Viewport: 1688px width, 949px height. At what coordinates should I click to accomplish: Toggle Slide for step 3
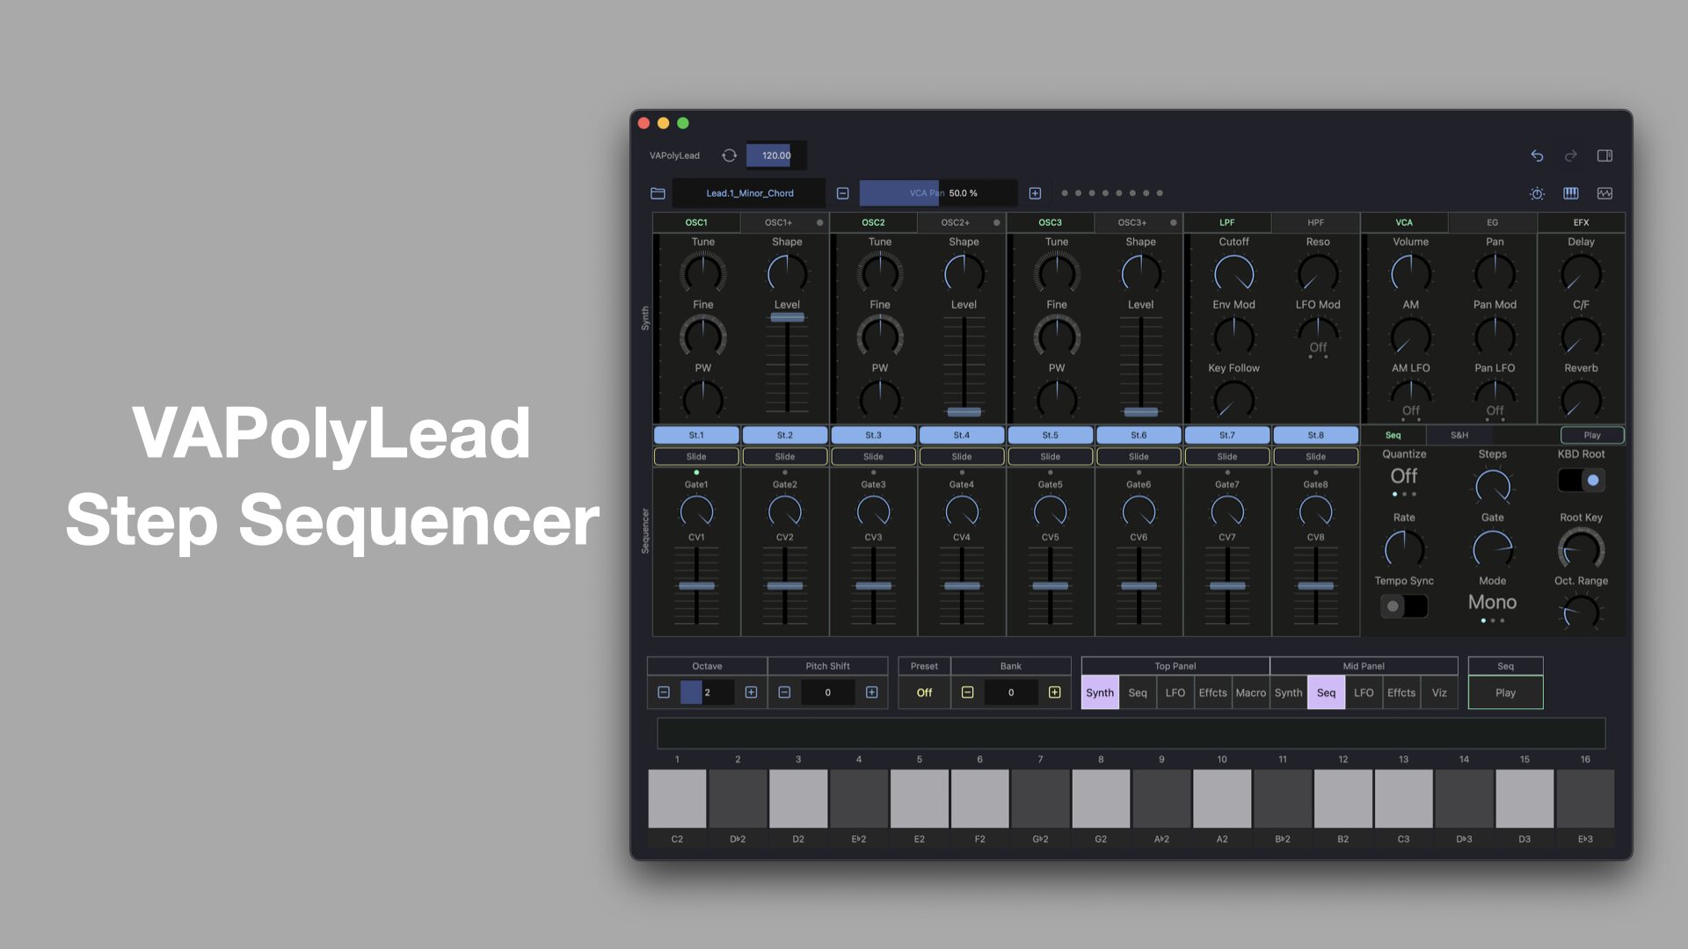pos(873,456)
